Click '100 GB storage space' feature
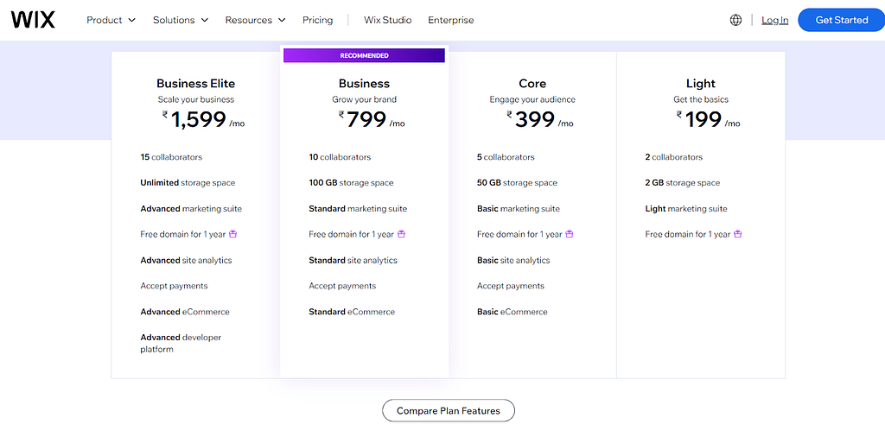The width and height of the screenshot is (885, 424). click(351, 183)
